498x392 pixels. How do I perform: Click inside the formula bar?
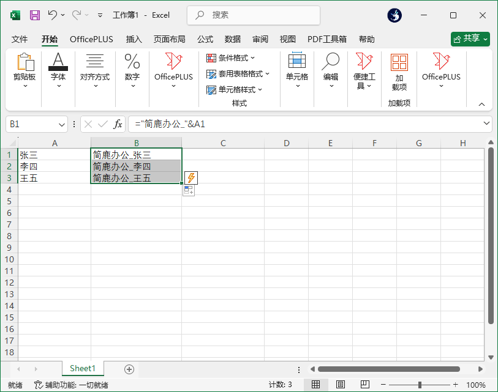pyautogui.click(x=245, y=124)
